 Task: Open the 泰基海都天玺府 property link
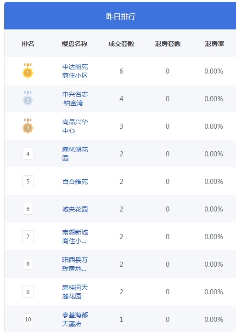pos(75,319)
